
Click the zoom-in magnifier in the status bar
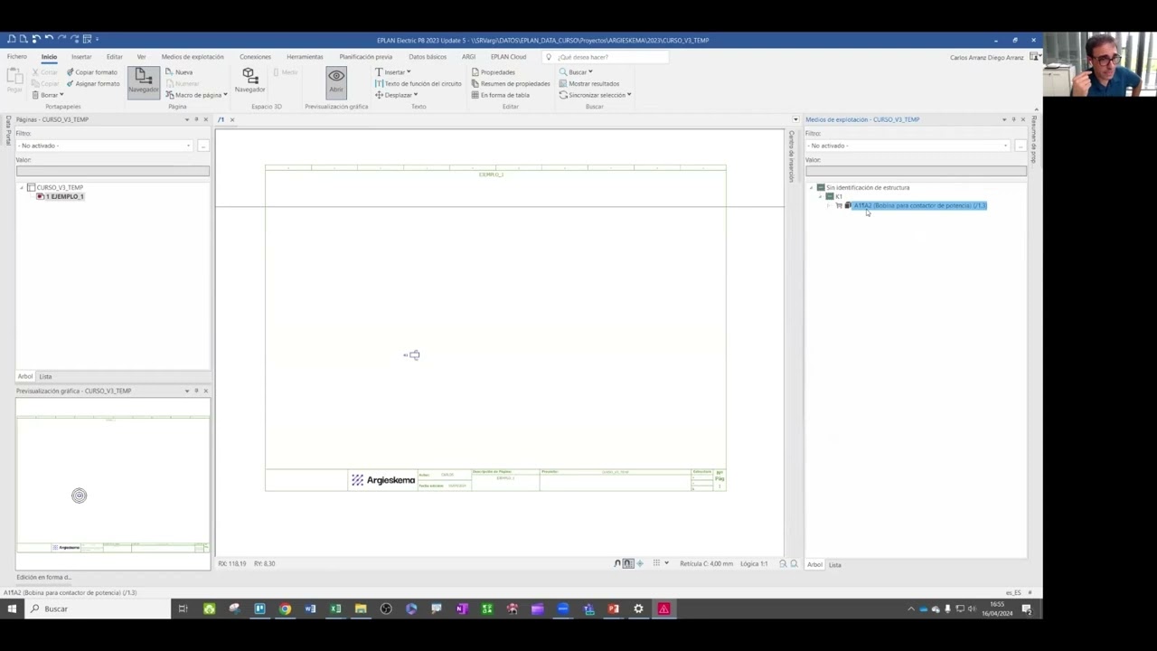795,563
